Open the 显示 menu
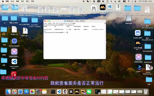This screenshot has width=154, height=96. point(22,1)
